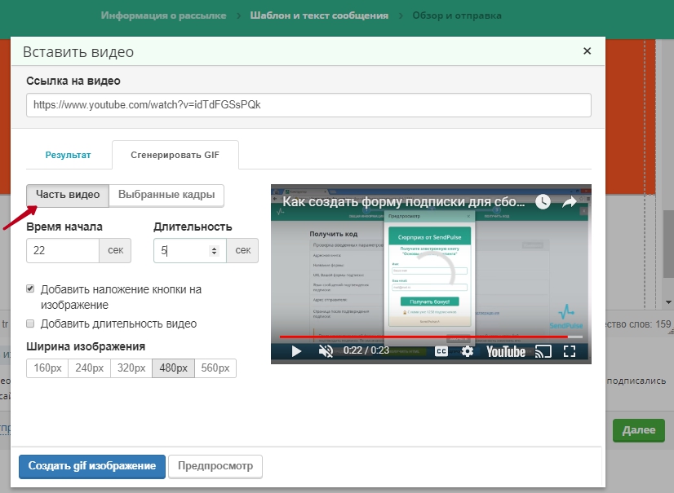The width and height of the screenshot is (674, 493).
Task: Click the cast to TV icon
Action: [543, 351]
